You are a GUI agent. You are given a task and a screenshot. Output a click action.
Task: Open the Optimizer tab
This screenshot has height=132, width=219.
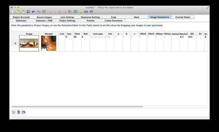coord(21,21)
